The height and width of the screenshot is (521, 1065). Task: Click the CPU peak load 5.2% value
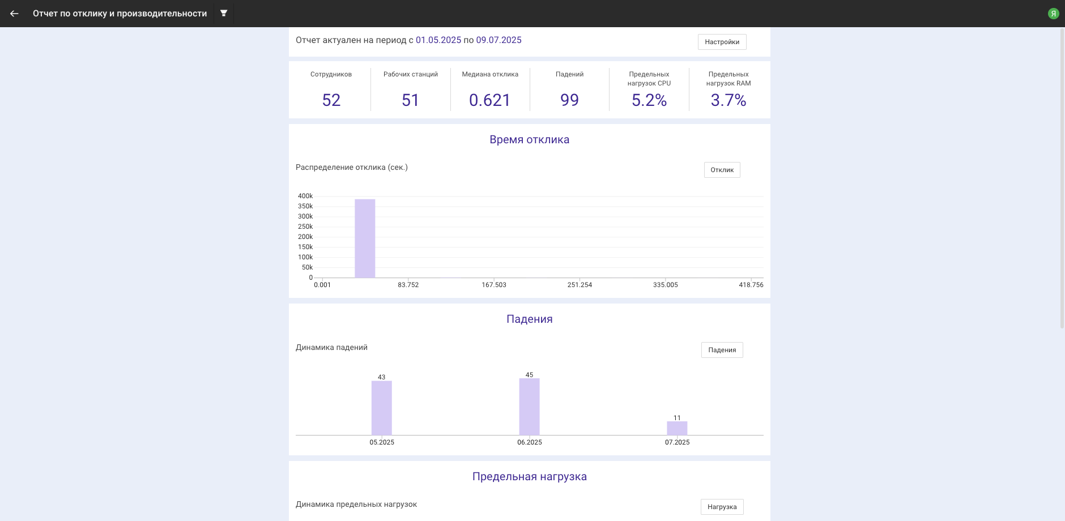[649, 100]
